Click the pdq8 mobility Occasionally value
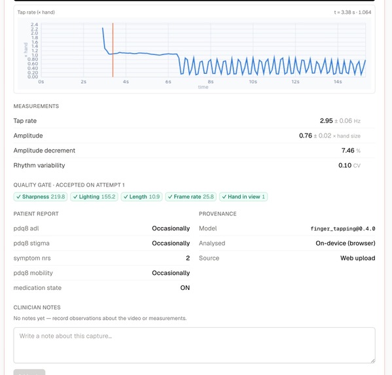Screen dimensions: 392x375 click(171, 273)
